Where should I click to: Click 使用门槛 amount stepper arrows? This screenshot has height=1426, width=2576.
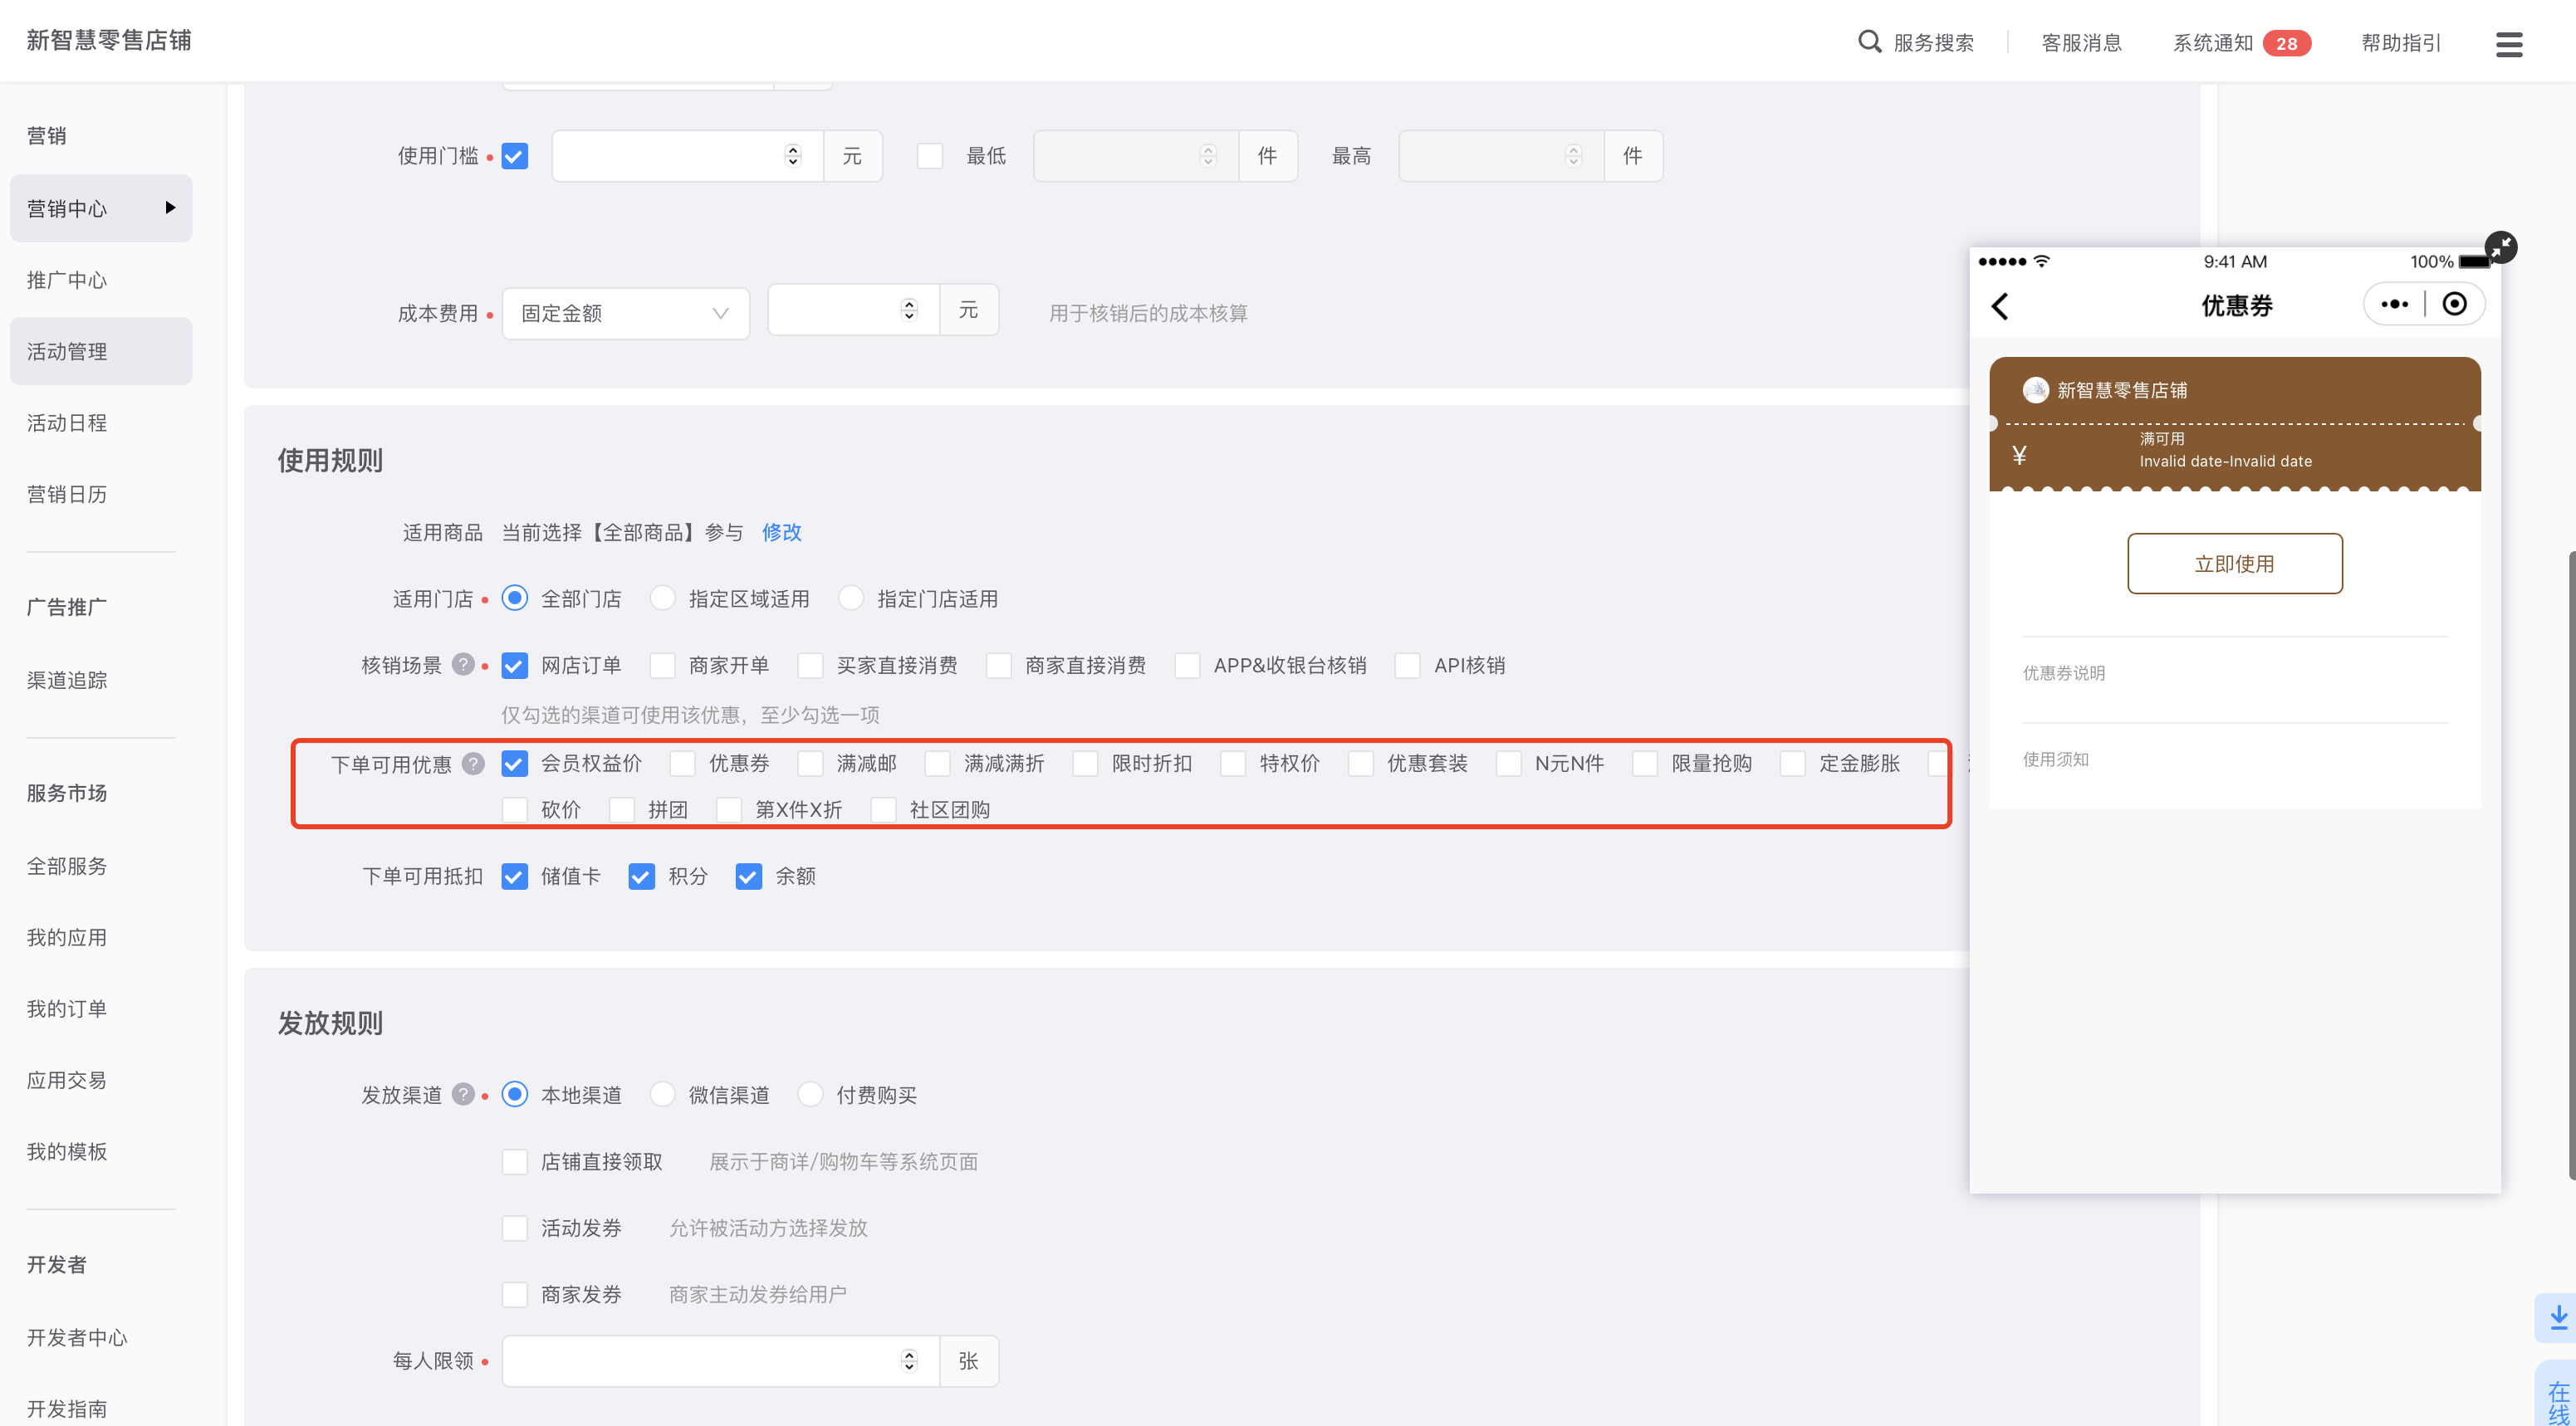click(x=793, y=156)
